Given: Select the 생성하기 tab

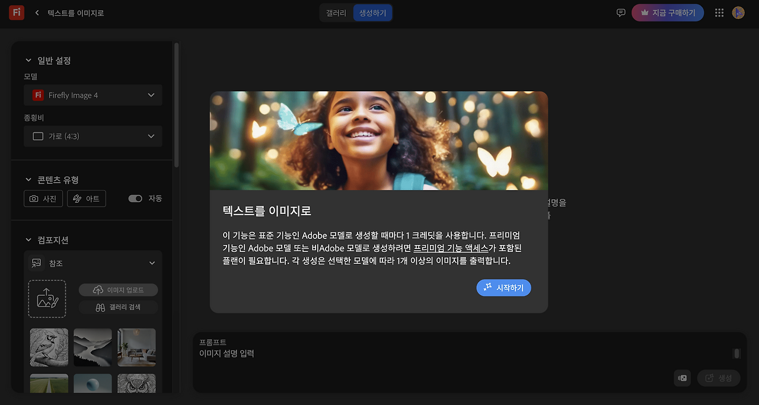Looking at the screenshot, I should [372, 12].
